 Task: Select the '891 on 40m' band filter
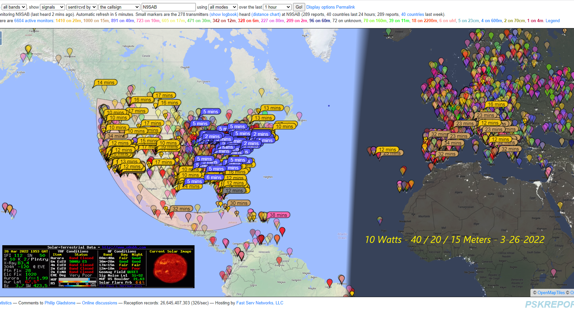pos(123,20)
